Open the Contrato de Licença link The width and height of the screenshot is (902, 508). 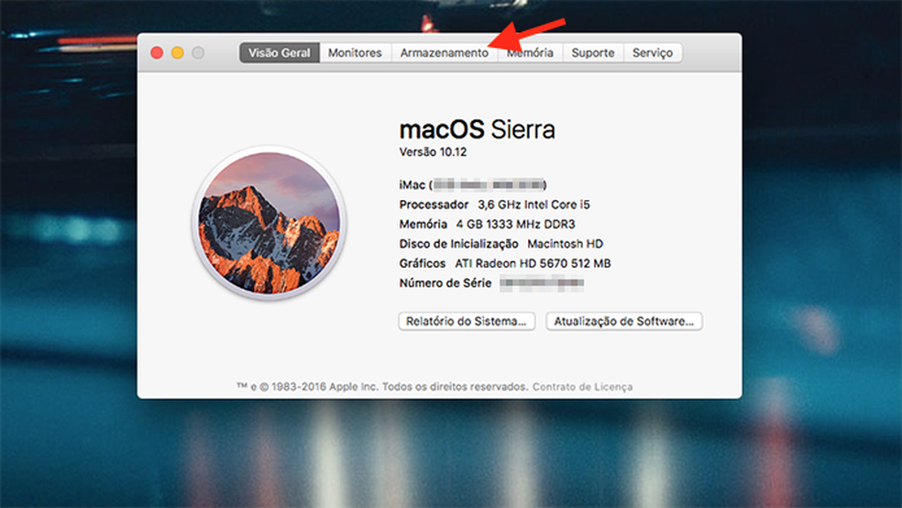(x=582, y=387)
